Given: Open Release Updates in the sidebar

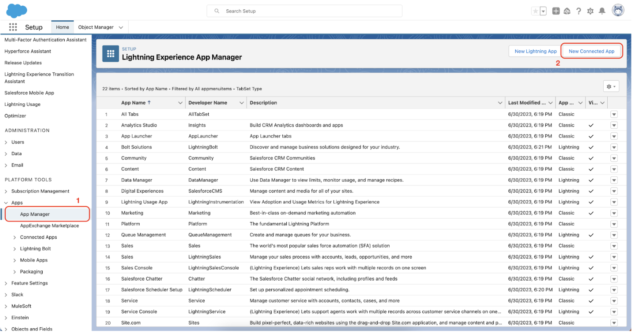Looking at the screenshot, I should 23,63.
